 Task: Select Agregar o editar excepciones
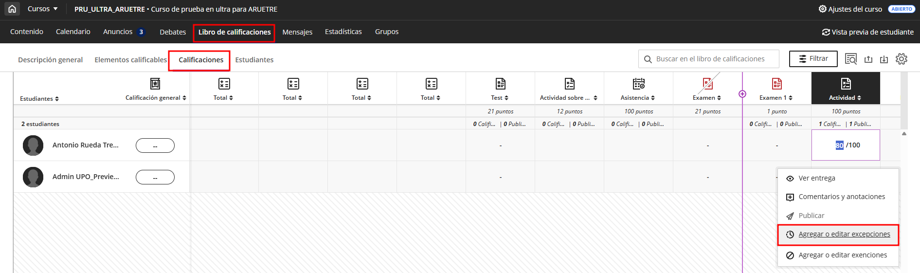844,235
